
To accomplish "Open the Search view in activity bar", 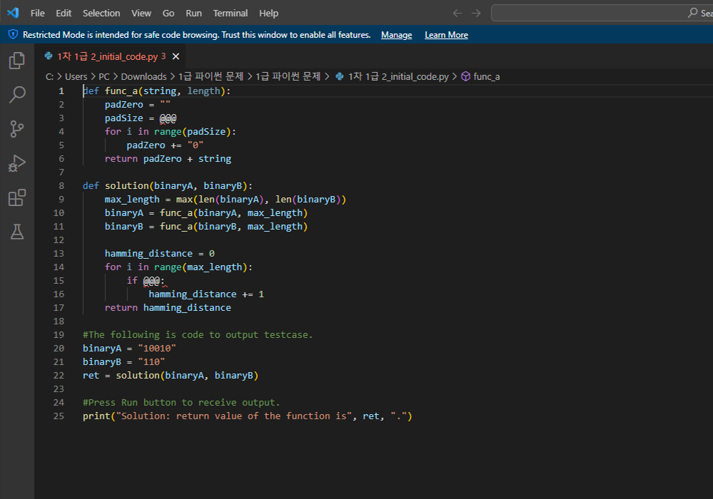I will point(17,95).
